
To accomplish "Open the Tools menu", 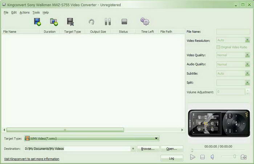I will tap(36, 12).
